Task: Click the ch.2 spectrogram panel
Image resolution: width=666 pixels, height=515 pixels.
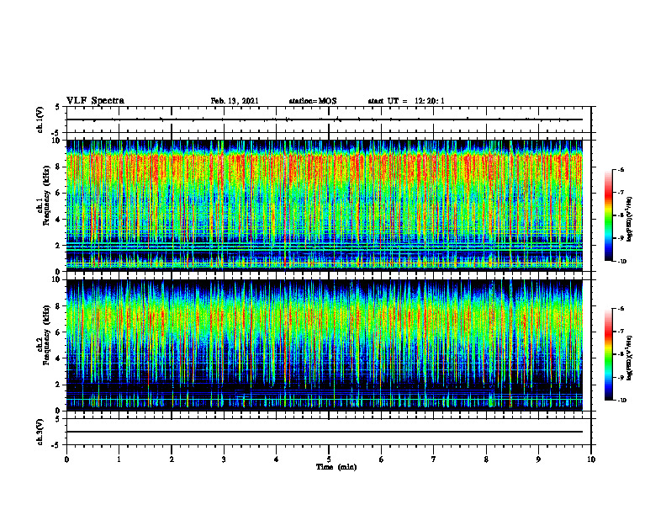Action: click(324, 345)
